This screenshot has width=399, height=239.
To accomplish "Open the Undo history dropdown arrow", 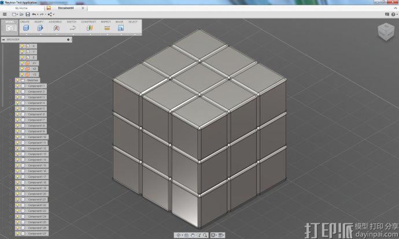I will tap(38, 14).
